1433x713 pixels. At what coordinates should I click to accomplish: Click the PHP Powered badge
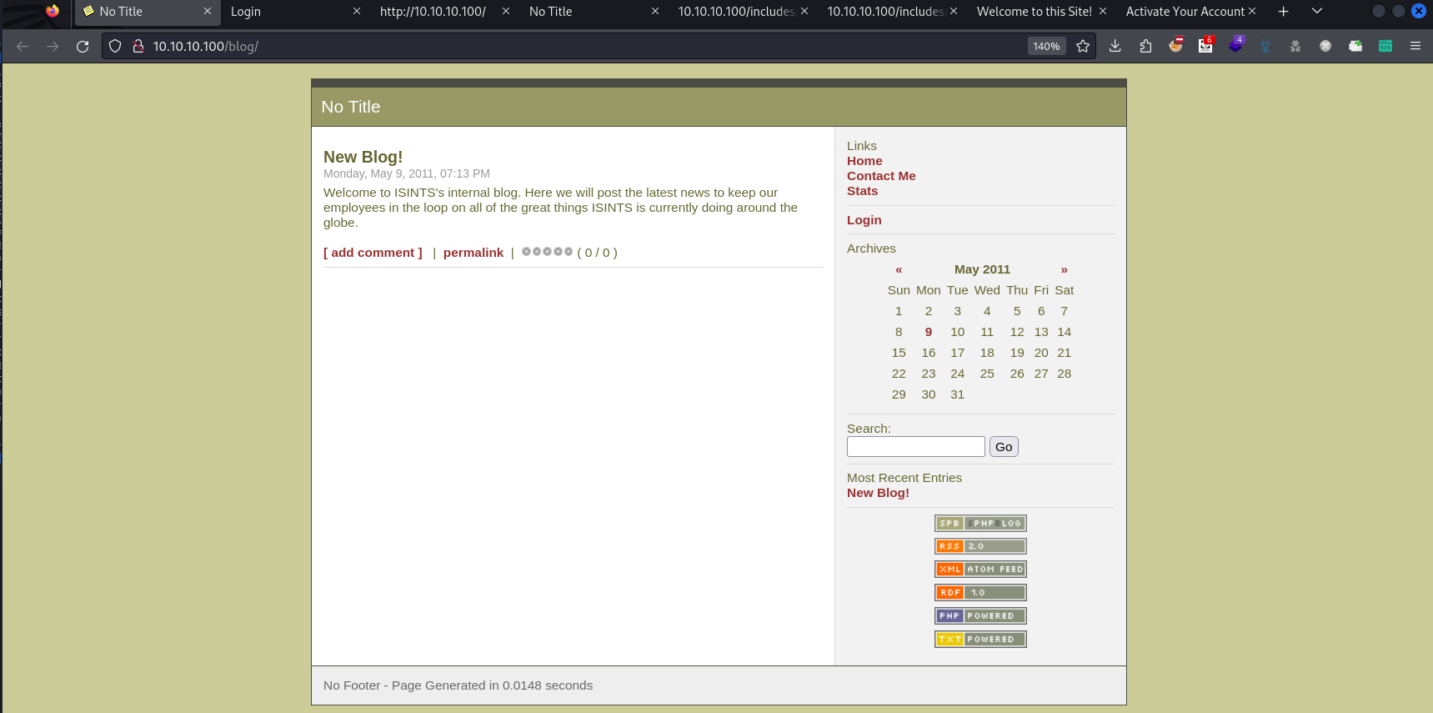pos(980,616)
